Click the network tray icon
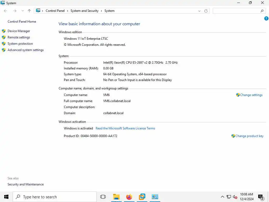 tap(229, 197)
